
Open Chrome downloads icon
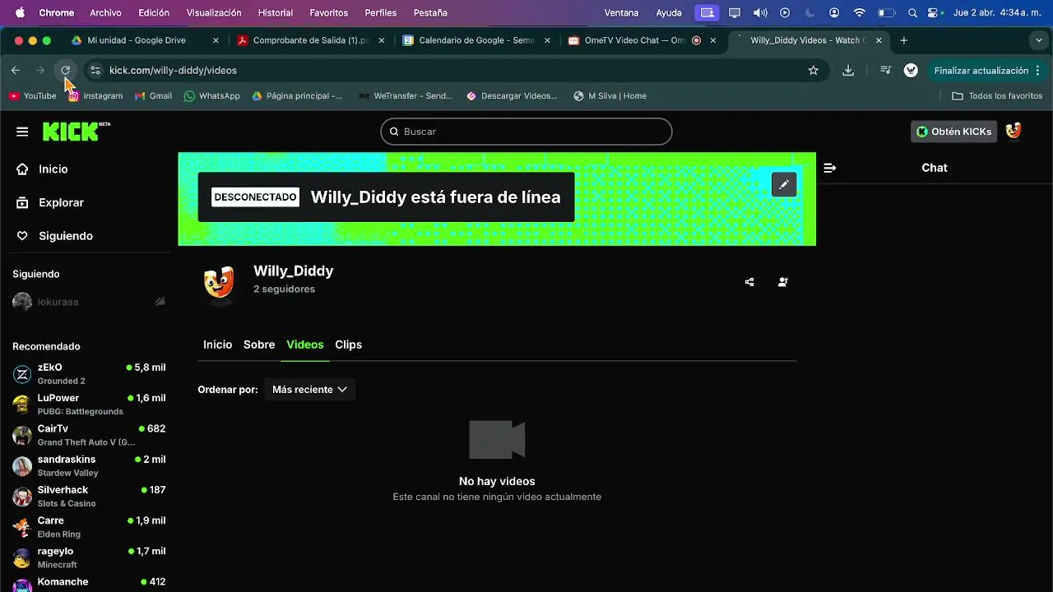click(x=848, y=71)
